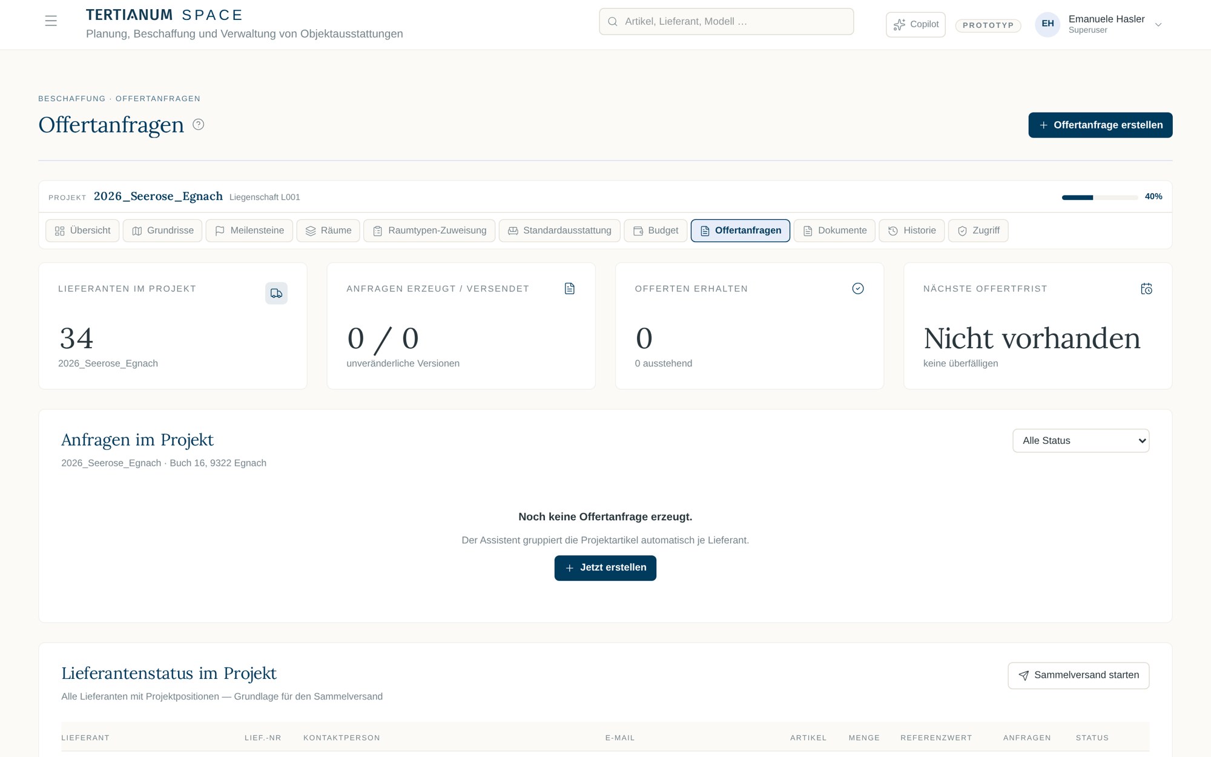
Task: Sort by the Lief.-Nr column header
Action: click(263, 738)
